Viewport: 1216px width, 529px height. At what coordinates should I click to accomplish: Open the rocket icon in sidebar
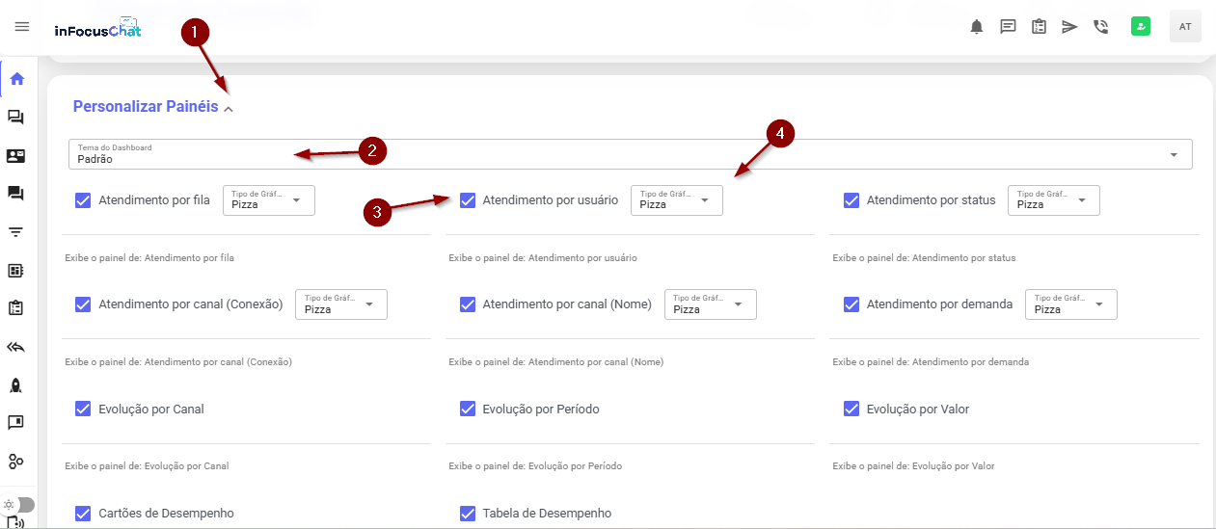point(15,385)
